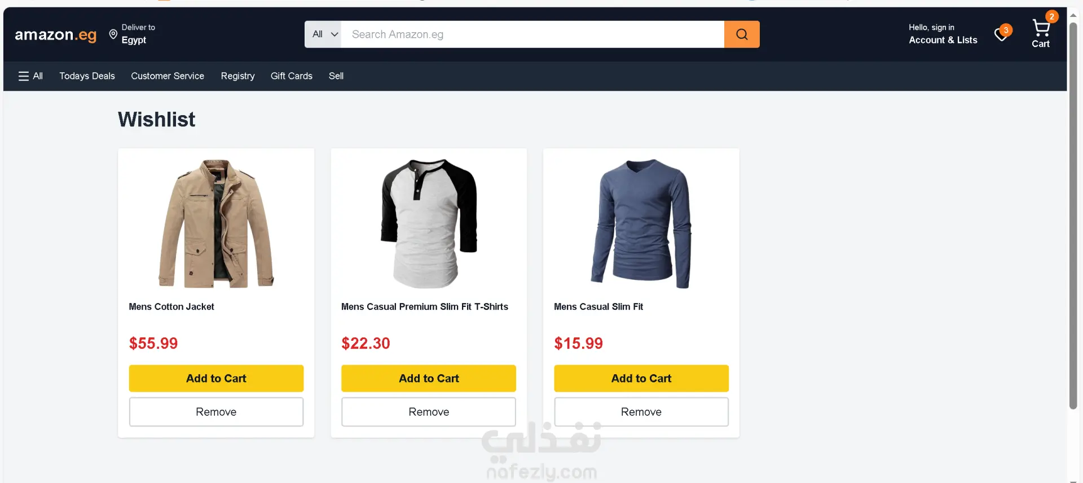Screen dimensions: 1083x483
Task: Open Account & Lists menu
Action: point(943,34)
